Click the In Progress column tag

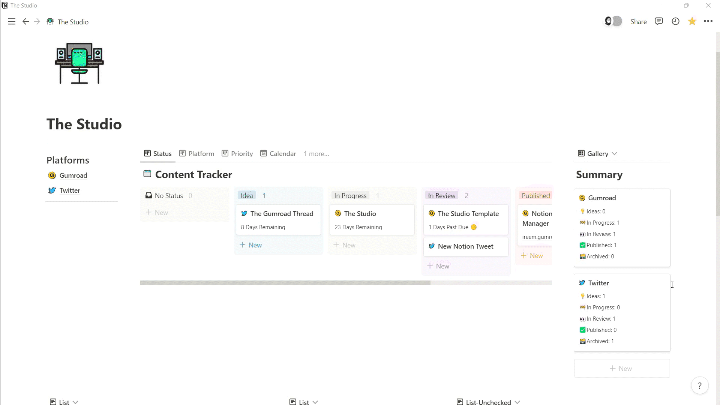coord(350,196)
